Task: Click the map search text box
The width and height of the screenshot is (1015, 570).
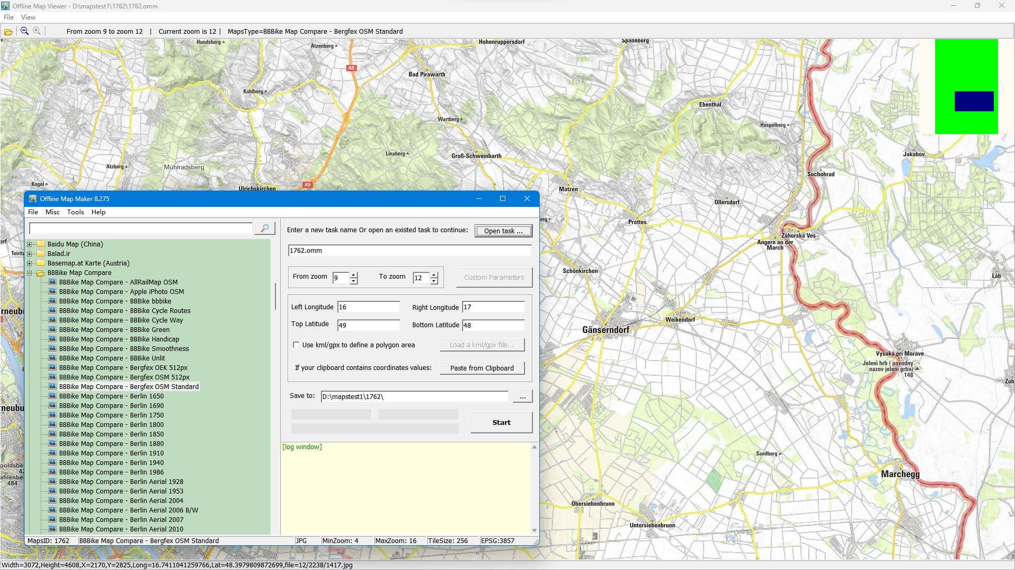Action: [x=141, y=229]
